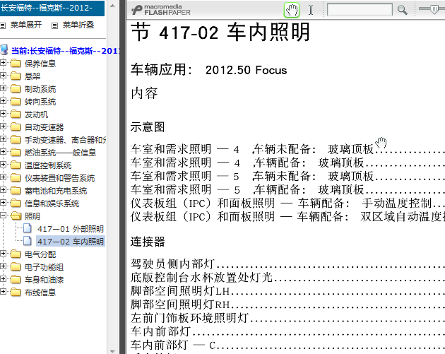Select the 燃油系统 tree label
The width and height of the screenshot is (445, 354).
[60, 153]
